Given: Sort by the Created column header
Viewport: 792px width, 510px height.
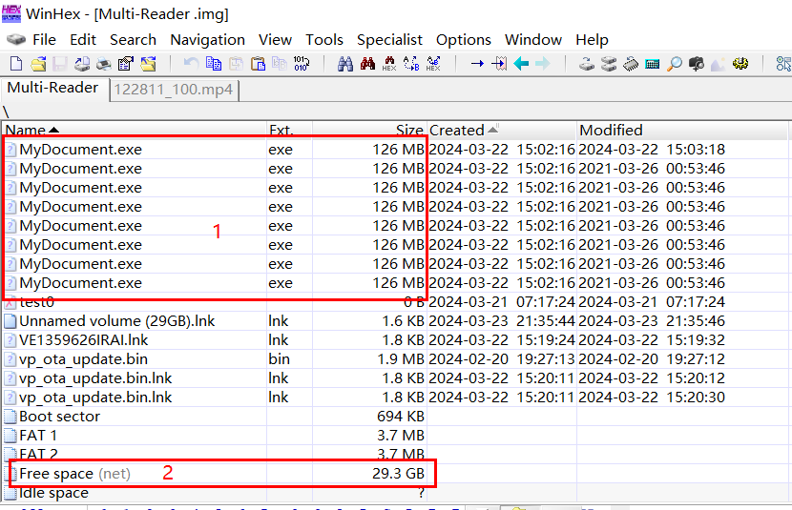Looking at the screenshot, I should pos(502,131).
